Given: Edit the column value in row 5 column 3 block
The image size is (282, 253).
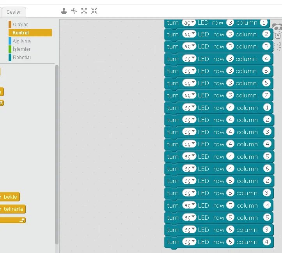Looking at the screenshot, I should [267, 193].
